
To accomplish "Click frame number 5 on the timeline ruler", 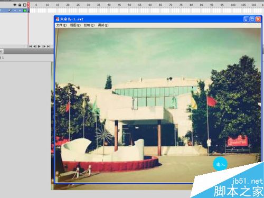I will click(x=36, y=5).
